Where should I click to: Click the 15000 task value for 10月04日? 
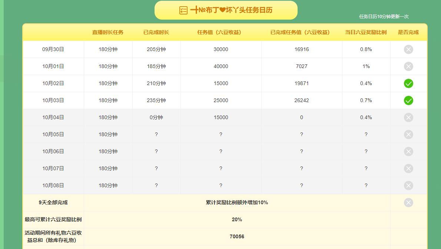pyautogui.click(x=221, y=117)
